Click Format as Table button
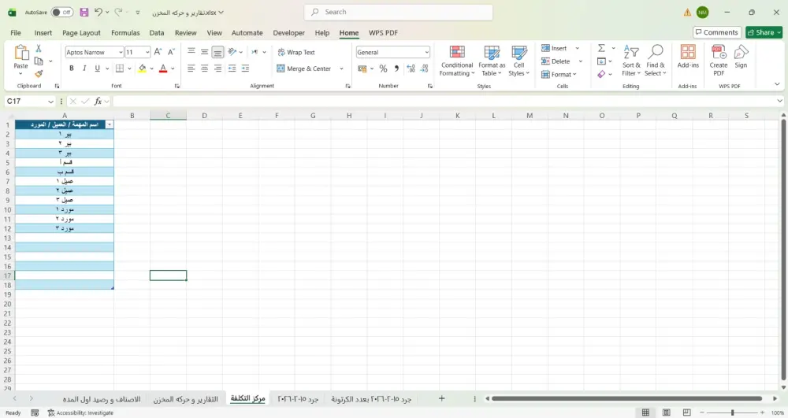 (492, 60)
